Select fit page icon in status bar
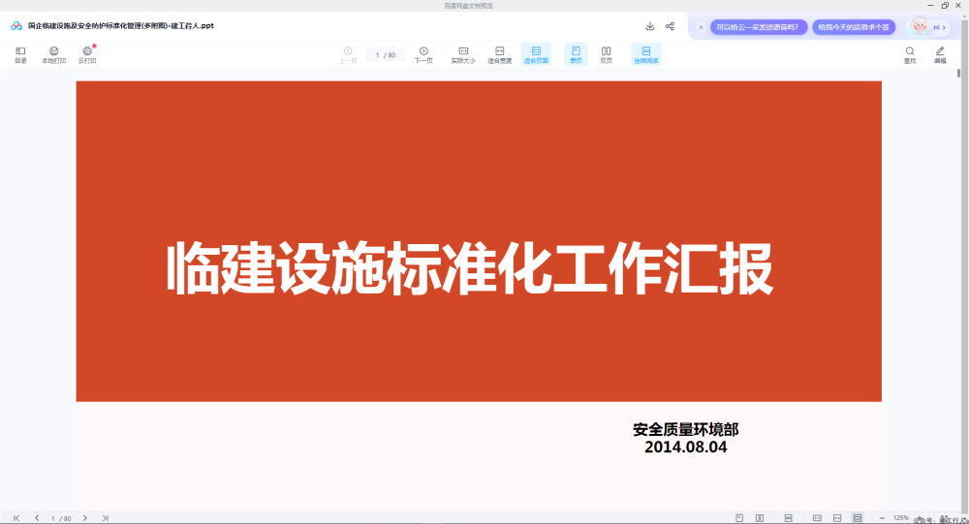Viewport: 969px width, 524px height. [x=858, y=518]
